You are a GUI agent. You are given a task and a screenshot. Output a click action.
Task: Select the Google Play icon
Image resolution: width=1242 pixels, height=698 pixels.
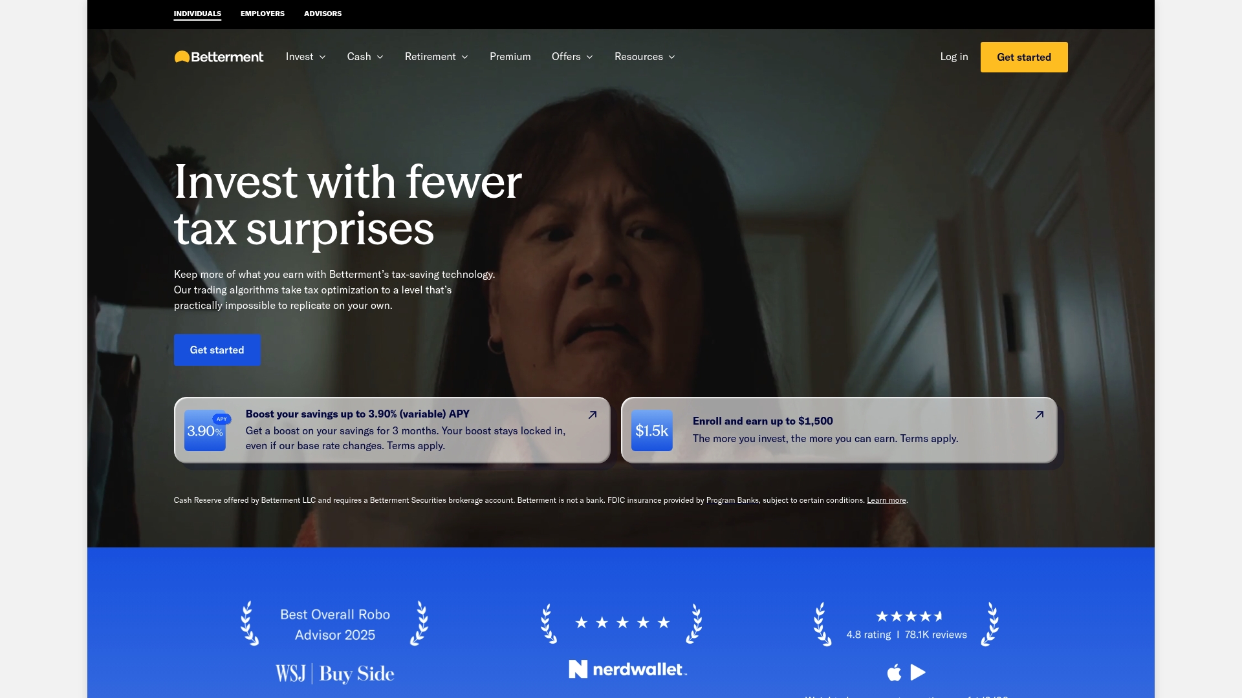[x=917, y=672]
